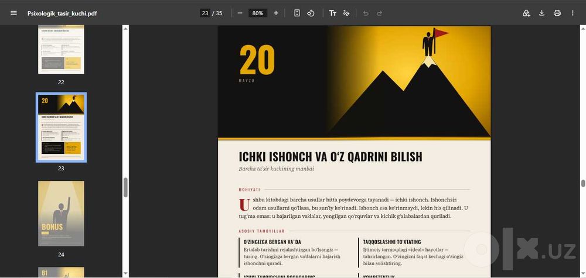Click the thumbnail panel scroll-down arrow
This screenshot has width=586, height=278.
pyautogui.click(x=125, y=274)
